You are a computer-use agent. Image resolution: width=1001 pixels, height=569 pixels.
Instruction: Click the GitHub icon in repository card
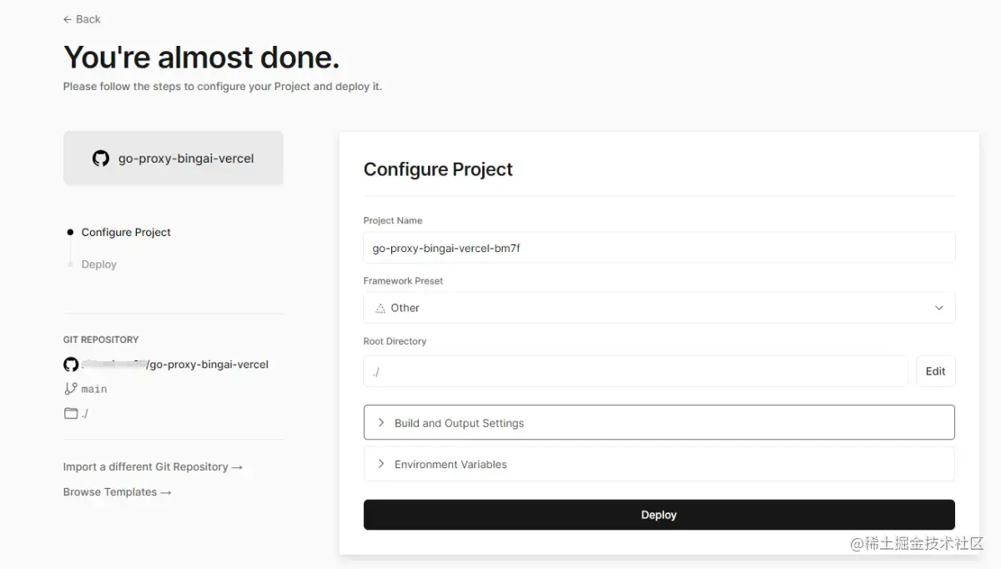click(x=101, y=159)
